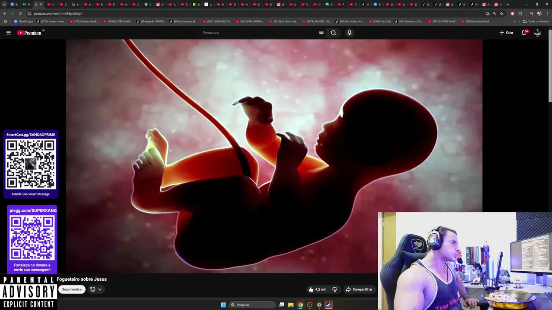Expand notification preferences chevron beside bell
552x310 pixels.
(x=100, y=289)
